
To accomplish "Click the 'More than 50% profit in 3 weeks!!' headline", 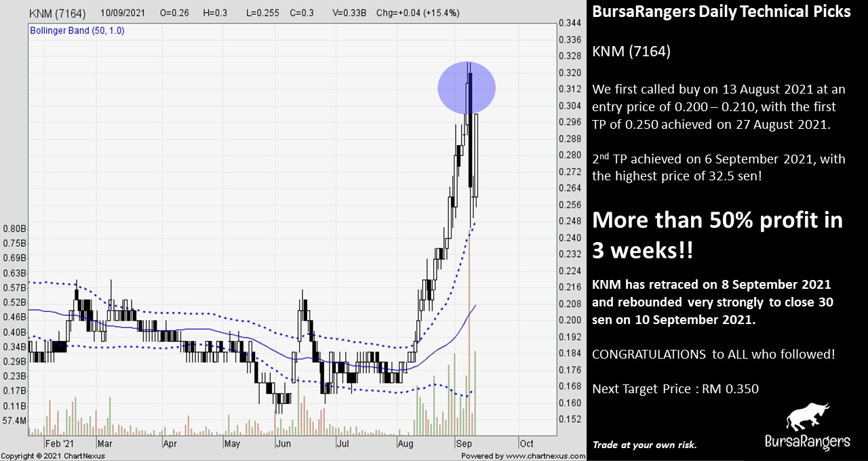I will pos(717,235).
